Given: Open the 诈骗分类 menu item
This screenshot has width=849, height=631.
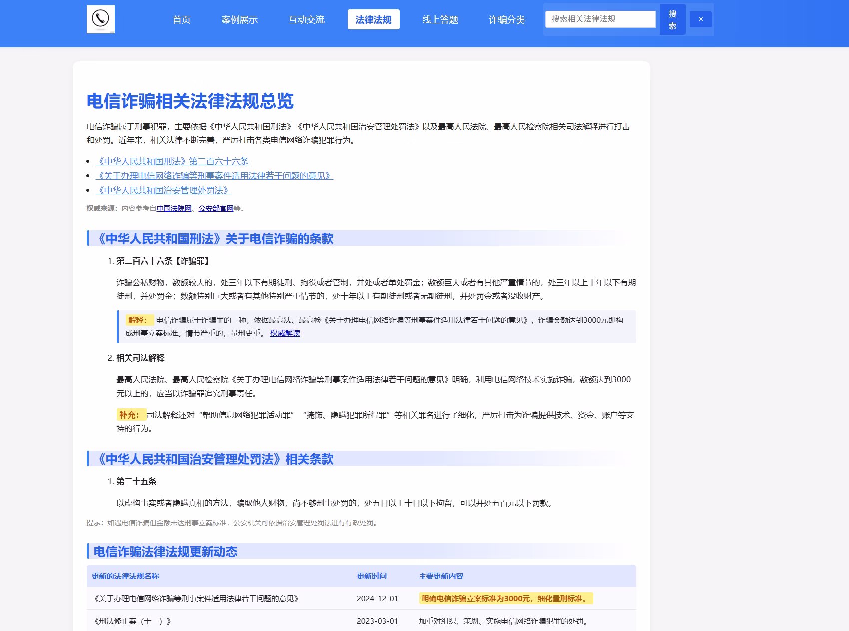Looking at the screenshot, I should (x=507, y=20).
